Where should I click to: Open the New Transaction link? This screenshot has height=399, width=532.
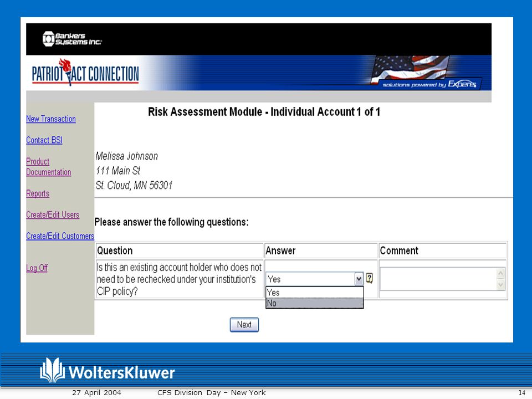click(x=51, y=119)
